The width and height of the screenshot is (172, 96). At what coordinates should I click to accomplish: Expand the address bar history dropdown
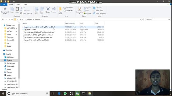click(141, 19)
